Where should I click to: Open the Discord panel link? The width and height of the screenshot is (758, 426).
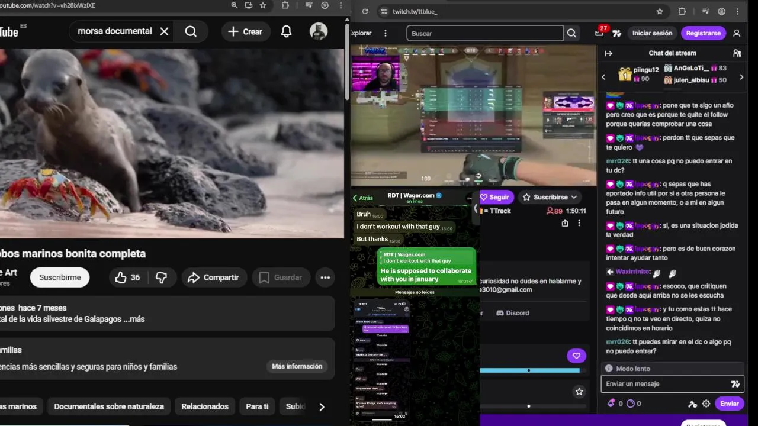(x=513, y=313)
